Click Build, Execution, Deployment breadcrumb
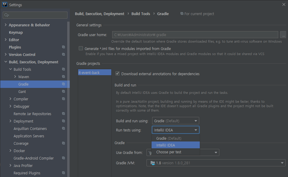 99,14
